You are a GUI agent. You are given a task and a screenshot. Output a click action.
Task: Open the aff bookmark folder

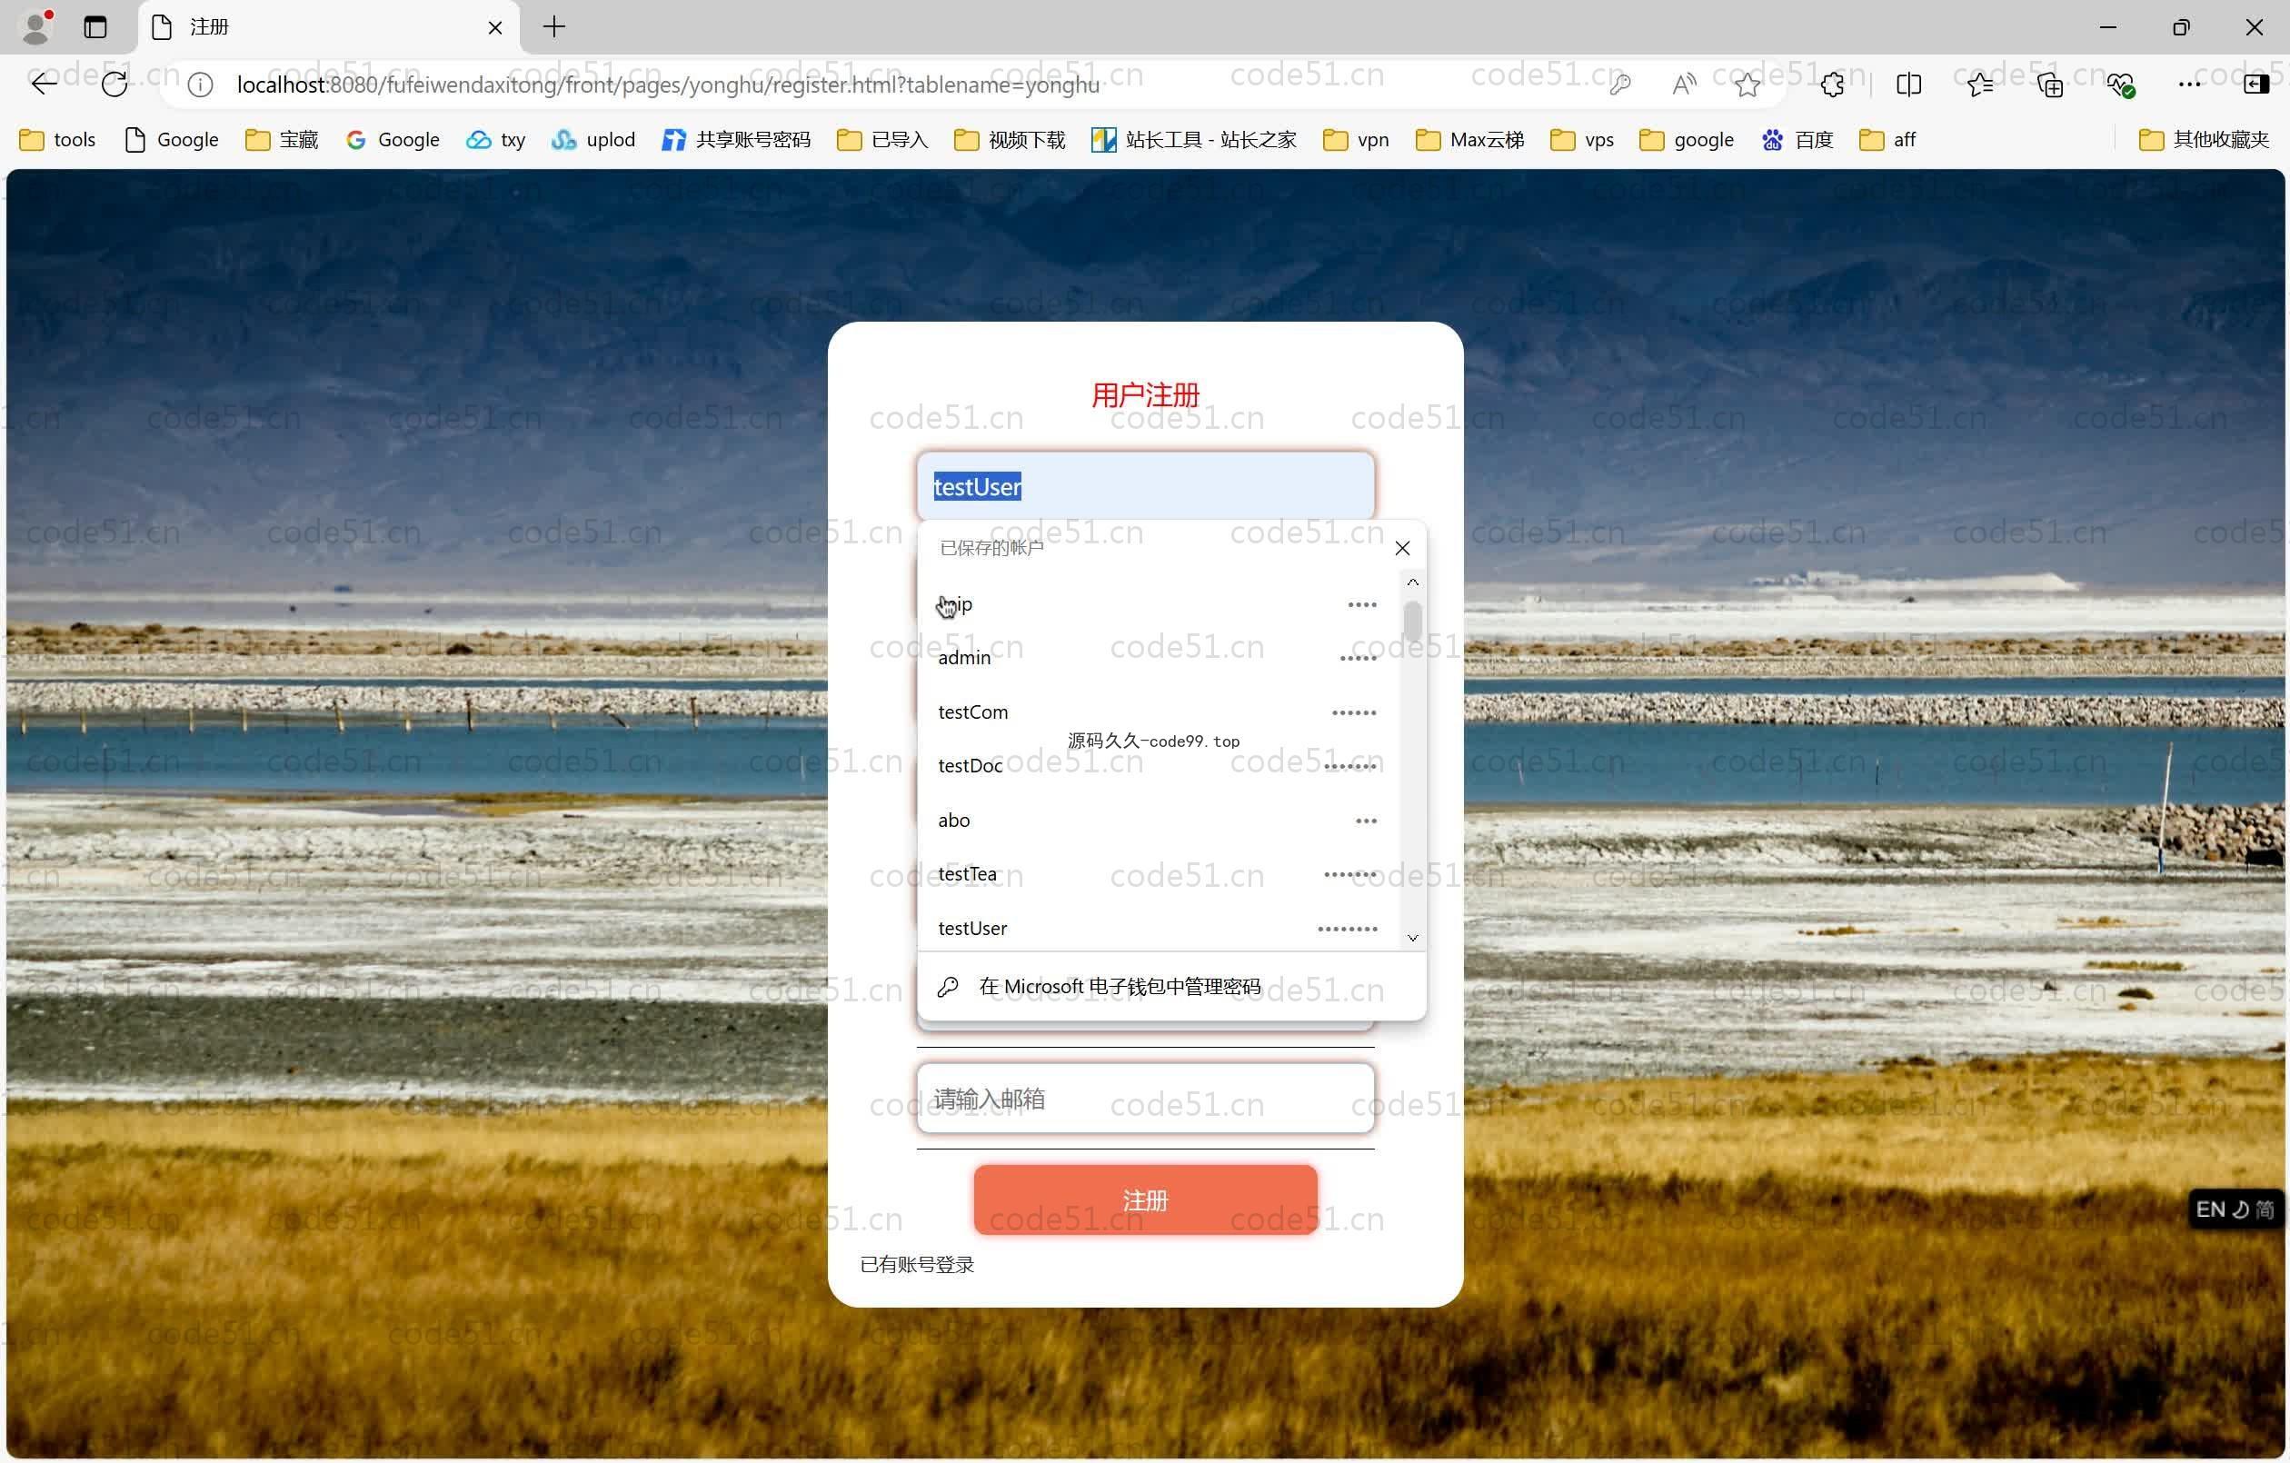click(1887, 140)
